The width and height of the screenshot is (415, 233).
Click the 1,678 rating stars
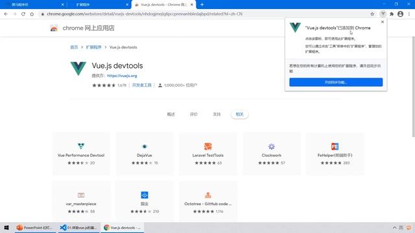(104, 85)
